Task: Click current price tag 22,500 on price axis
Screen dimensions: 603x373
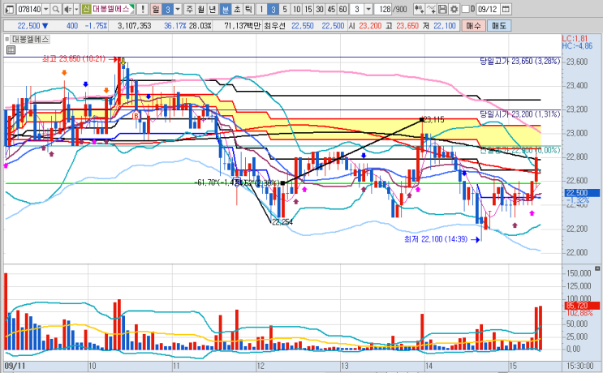Action: pyautogui.click(x=582, y=193)
